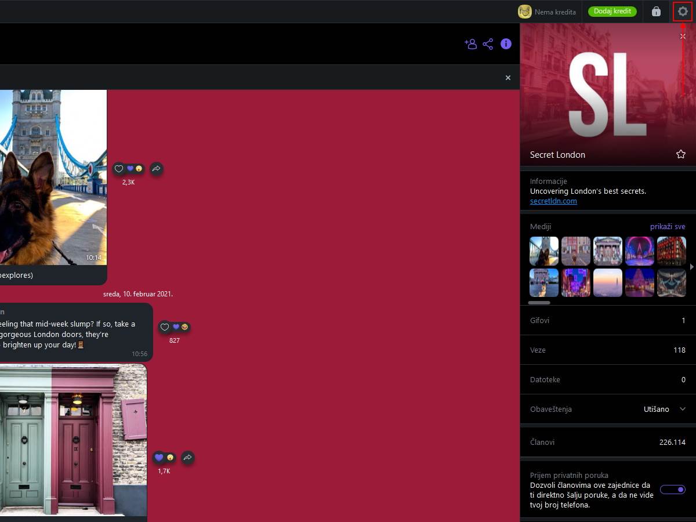
Task: Click the crying-laughing emoji reaction on the message
Action: coord(184,327)
